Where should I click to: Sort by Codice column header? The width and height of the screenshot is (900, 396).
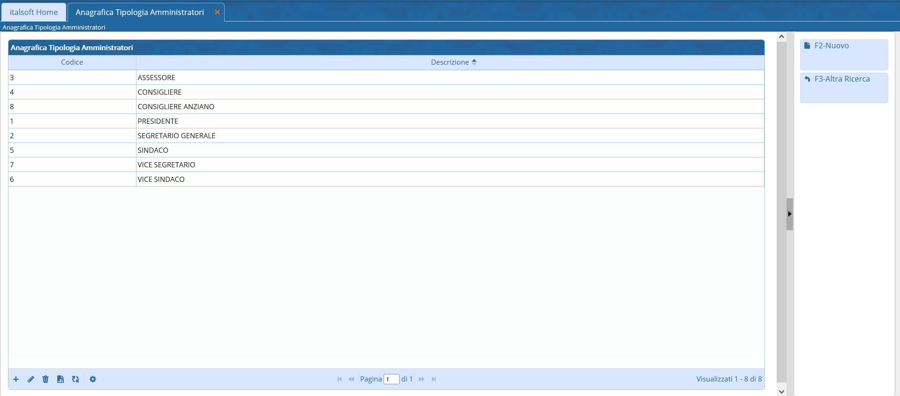point(72,62)
